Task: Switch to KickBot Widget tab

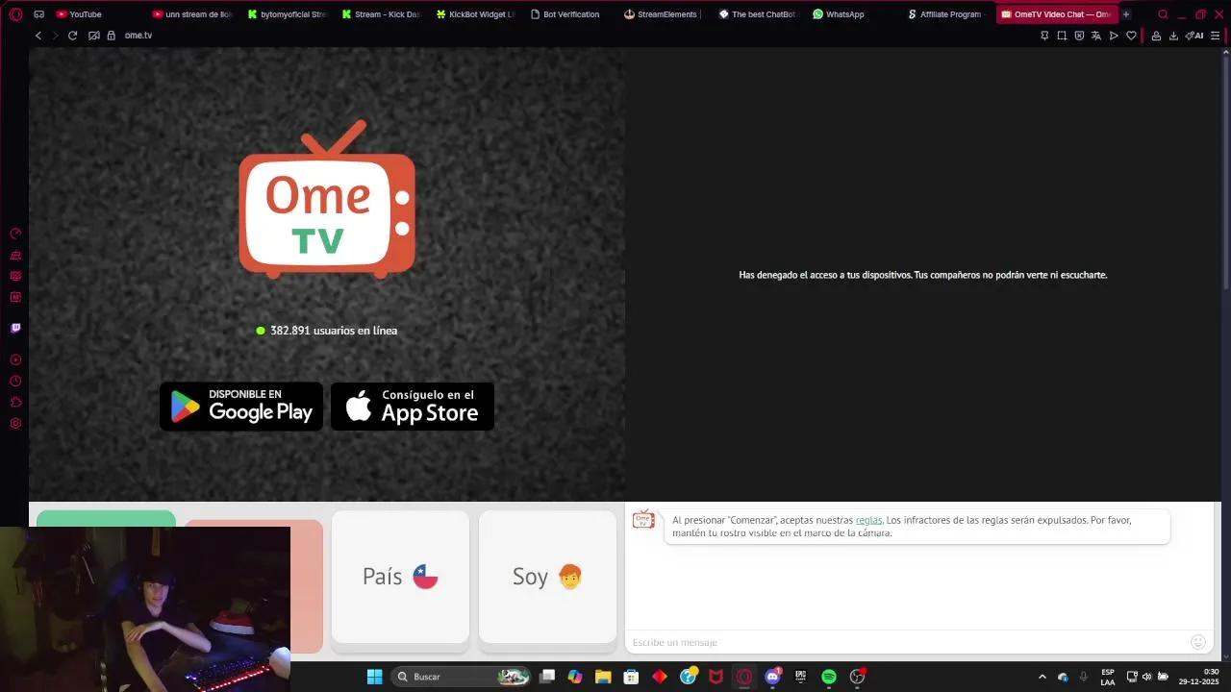Action: click(x=476, y=14)
